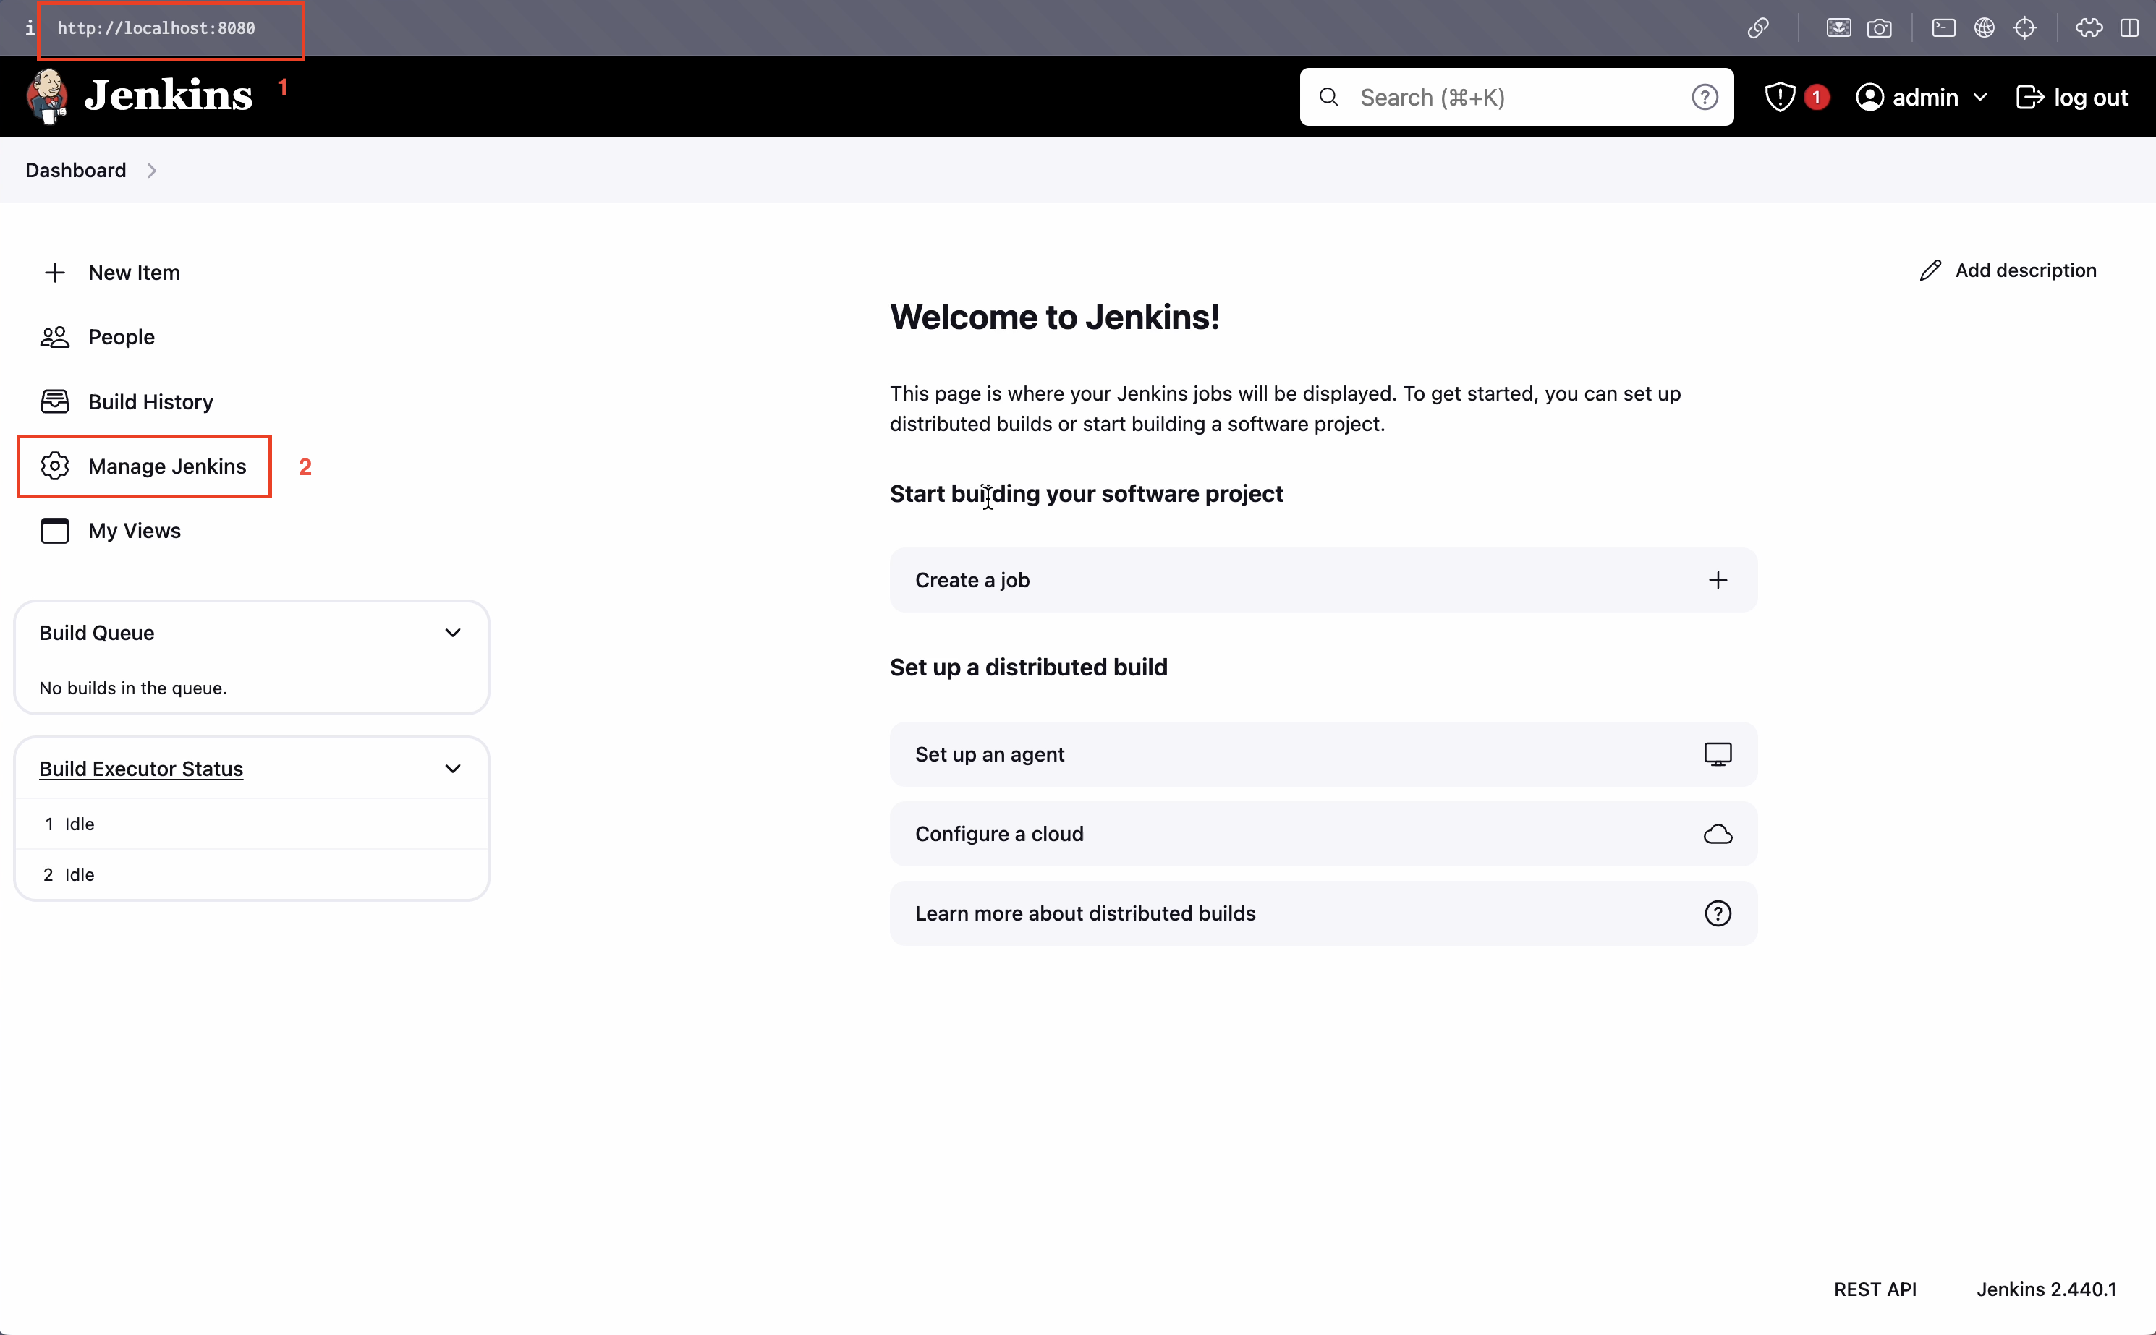Viewport: 2156px width, 1335px height.
Task: Expand the Dashboard breadcrumb chevron
Action: [x=151, y=171]
